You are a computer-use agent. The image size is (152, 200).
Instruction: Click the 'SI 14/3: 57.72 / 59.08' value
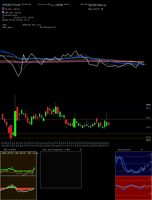[x=24, y=18]
